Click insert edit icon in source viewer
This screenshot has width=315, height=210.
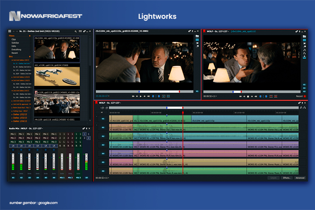coord(164,96)
